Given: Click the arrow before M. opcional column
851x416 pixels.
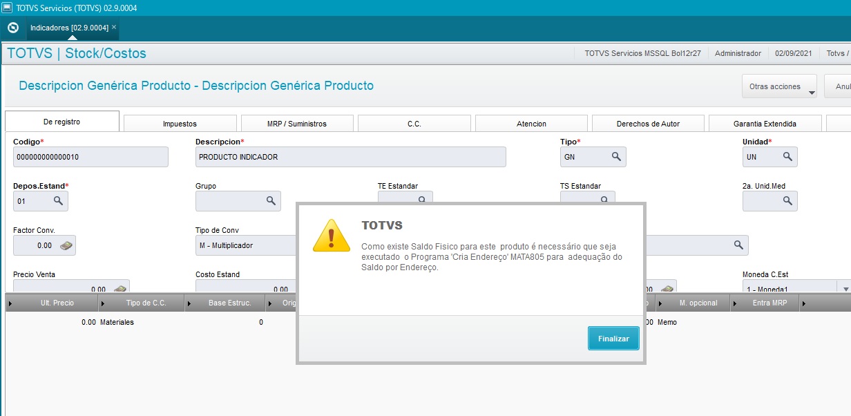Looking at the screenshot, I should click(660, 303).
